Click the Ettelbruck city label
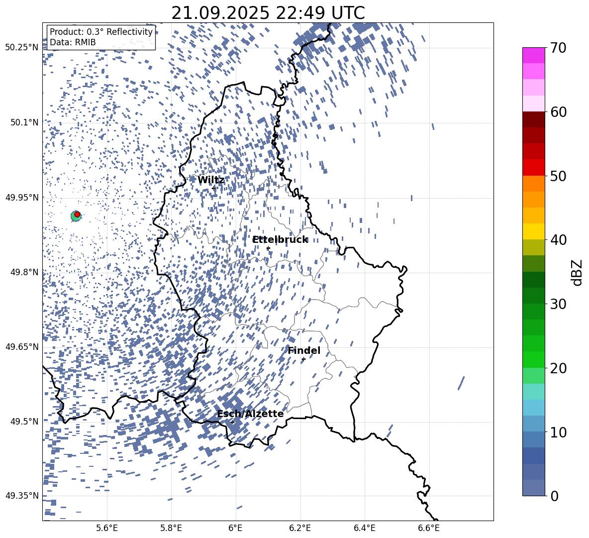589x538 pixels. coord(280,240)
